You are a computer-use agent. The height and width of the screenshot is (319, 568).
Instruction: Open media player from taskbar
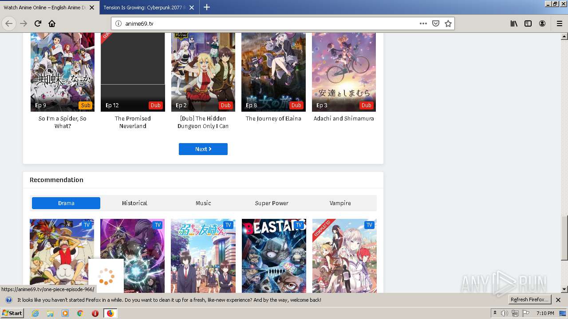point(65,313)
